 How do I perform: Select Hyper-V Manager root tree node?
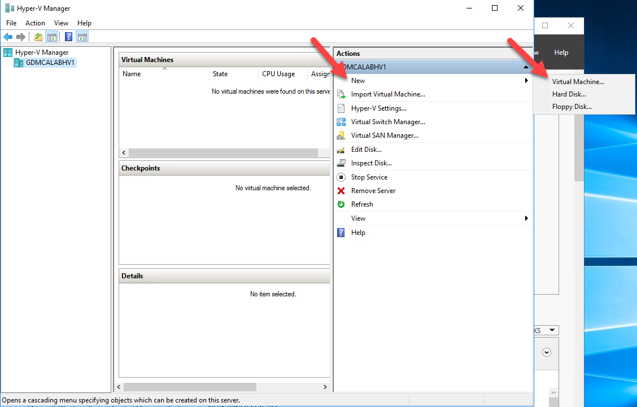[x=42, y=52]
